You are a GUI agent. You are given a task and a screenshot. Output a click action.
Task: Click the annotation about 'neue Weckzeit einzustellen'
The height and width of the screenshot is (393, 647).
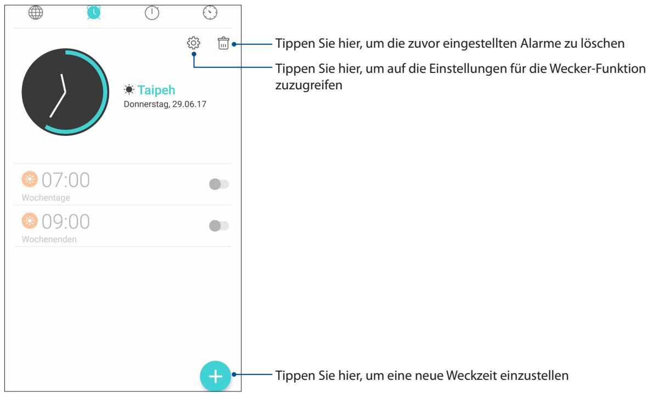click(421, 375)
